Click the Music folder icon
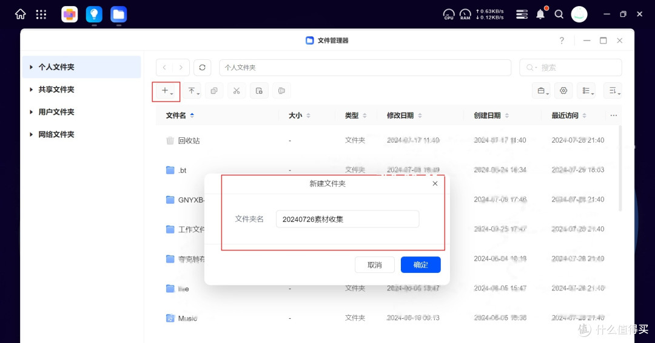The image size is (655, 343). coord(170,318)
